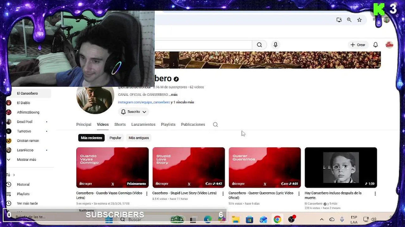Click the taskbar microphone tray icon
This screenshot has width=405, height=227.
[342, 219]
